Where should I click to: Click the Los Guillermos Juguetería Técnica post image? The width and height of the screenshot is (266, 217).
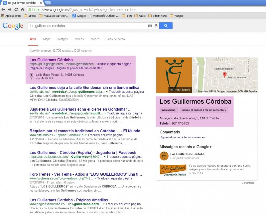173,170
